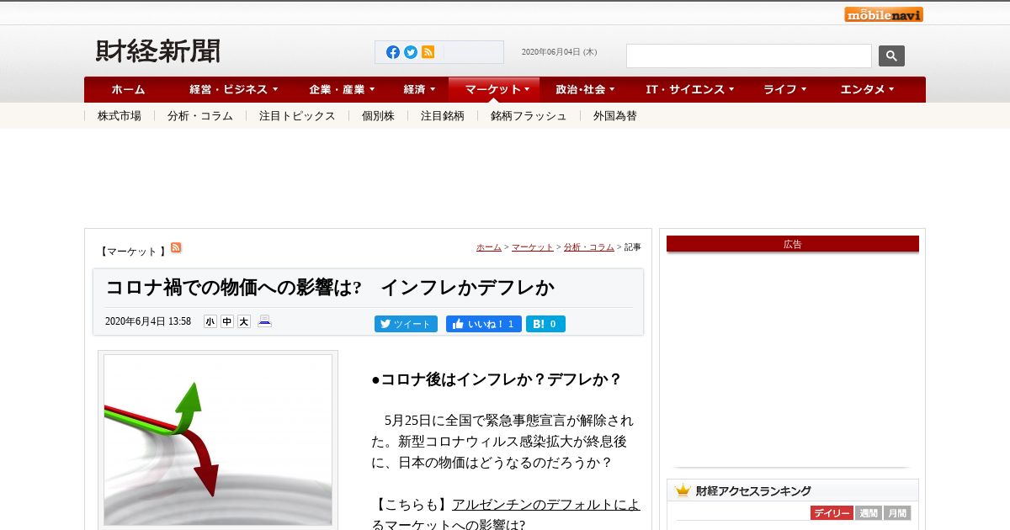Select the 月間 ranking tab
1010x530 pixels.
coord(897,513)
